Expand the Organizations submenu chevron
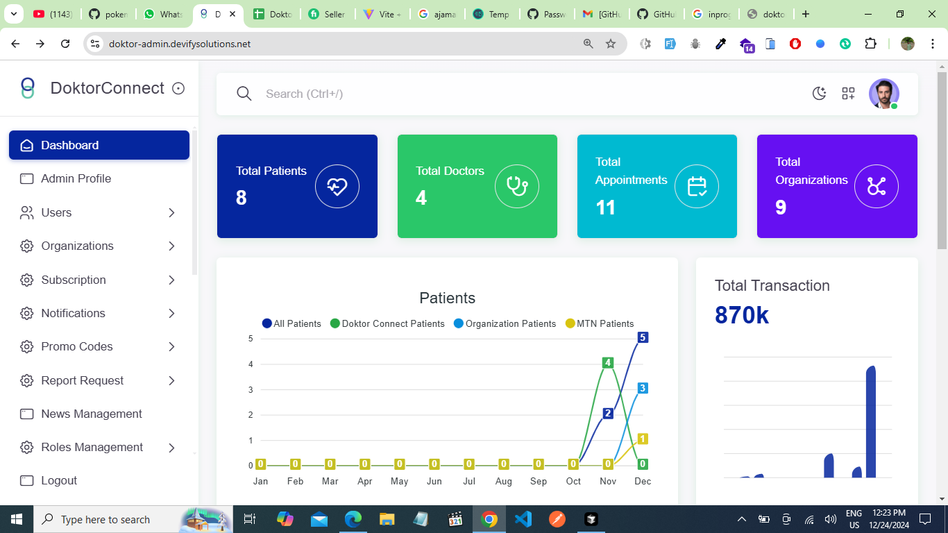The height and width of the screenshot is (533, 948). [x=171, y=246]
